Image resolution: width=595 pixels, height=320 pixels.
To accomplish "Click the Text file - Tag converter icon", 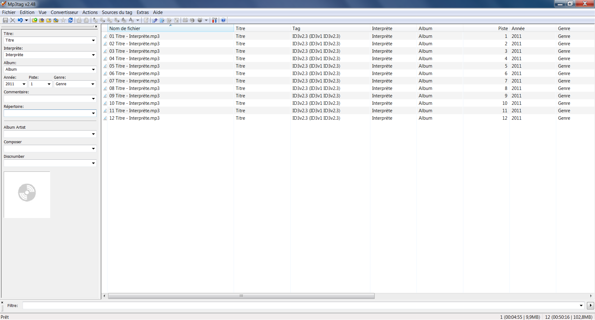I will point(117,20).
